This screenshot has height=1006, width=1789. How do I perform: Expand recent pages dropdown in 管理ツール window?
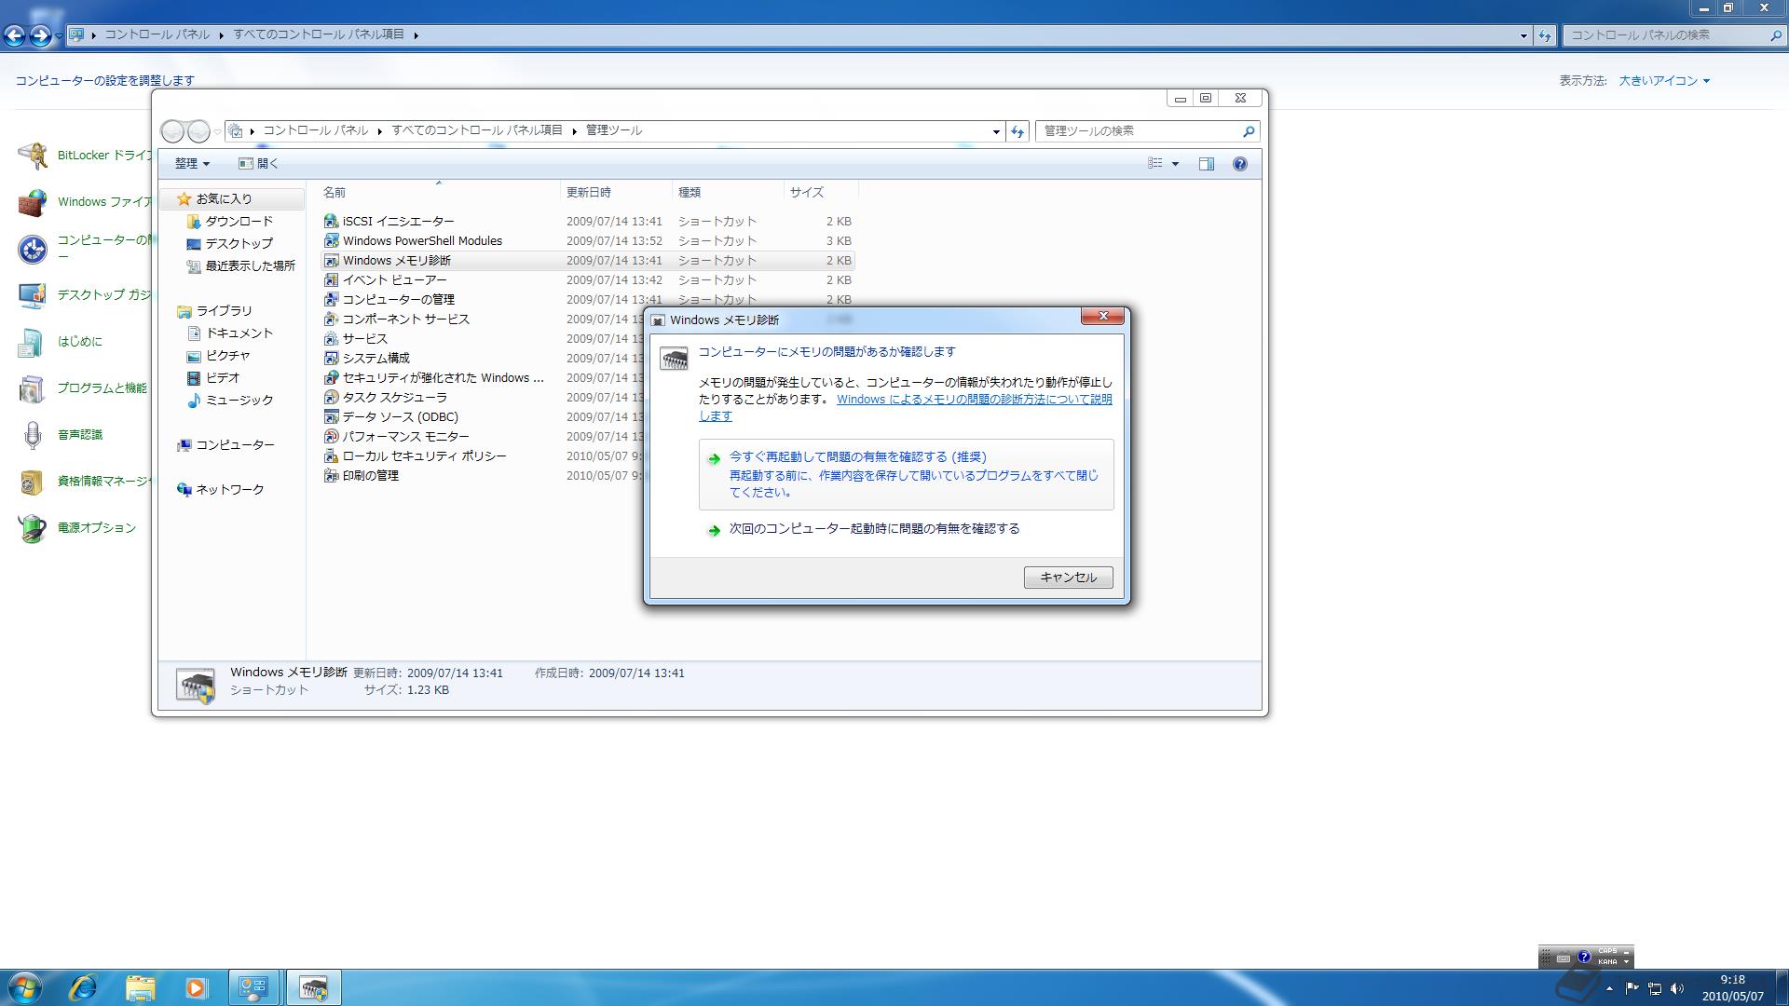coord(218,131)
